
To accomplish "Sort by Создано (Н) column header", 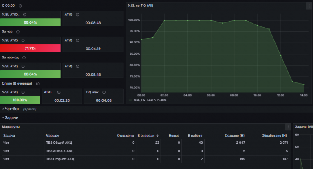I will click(x=235, y=136).
